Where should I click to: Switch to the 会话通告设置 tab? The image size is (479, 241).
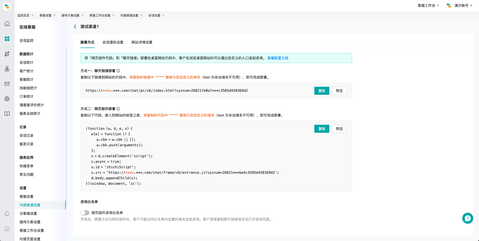click(x=113, y=42)
